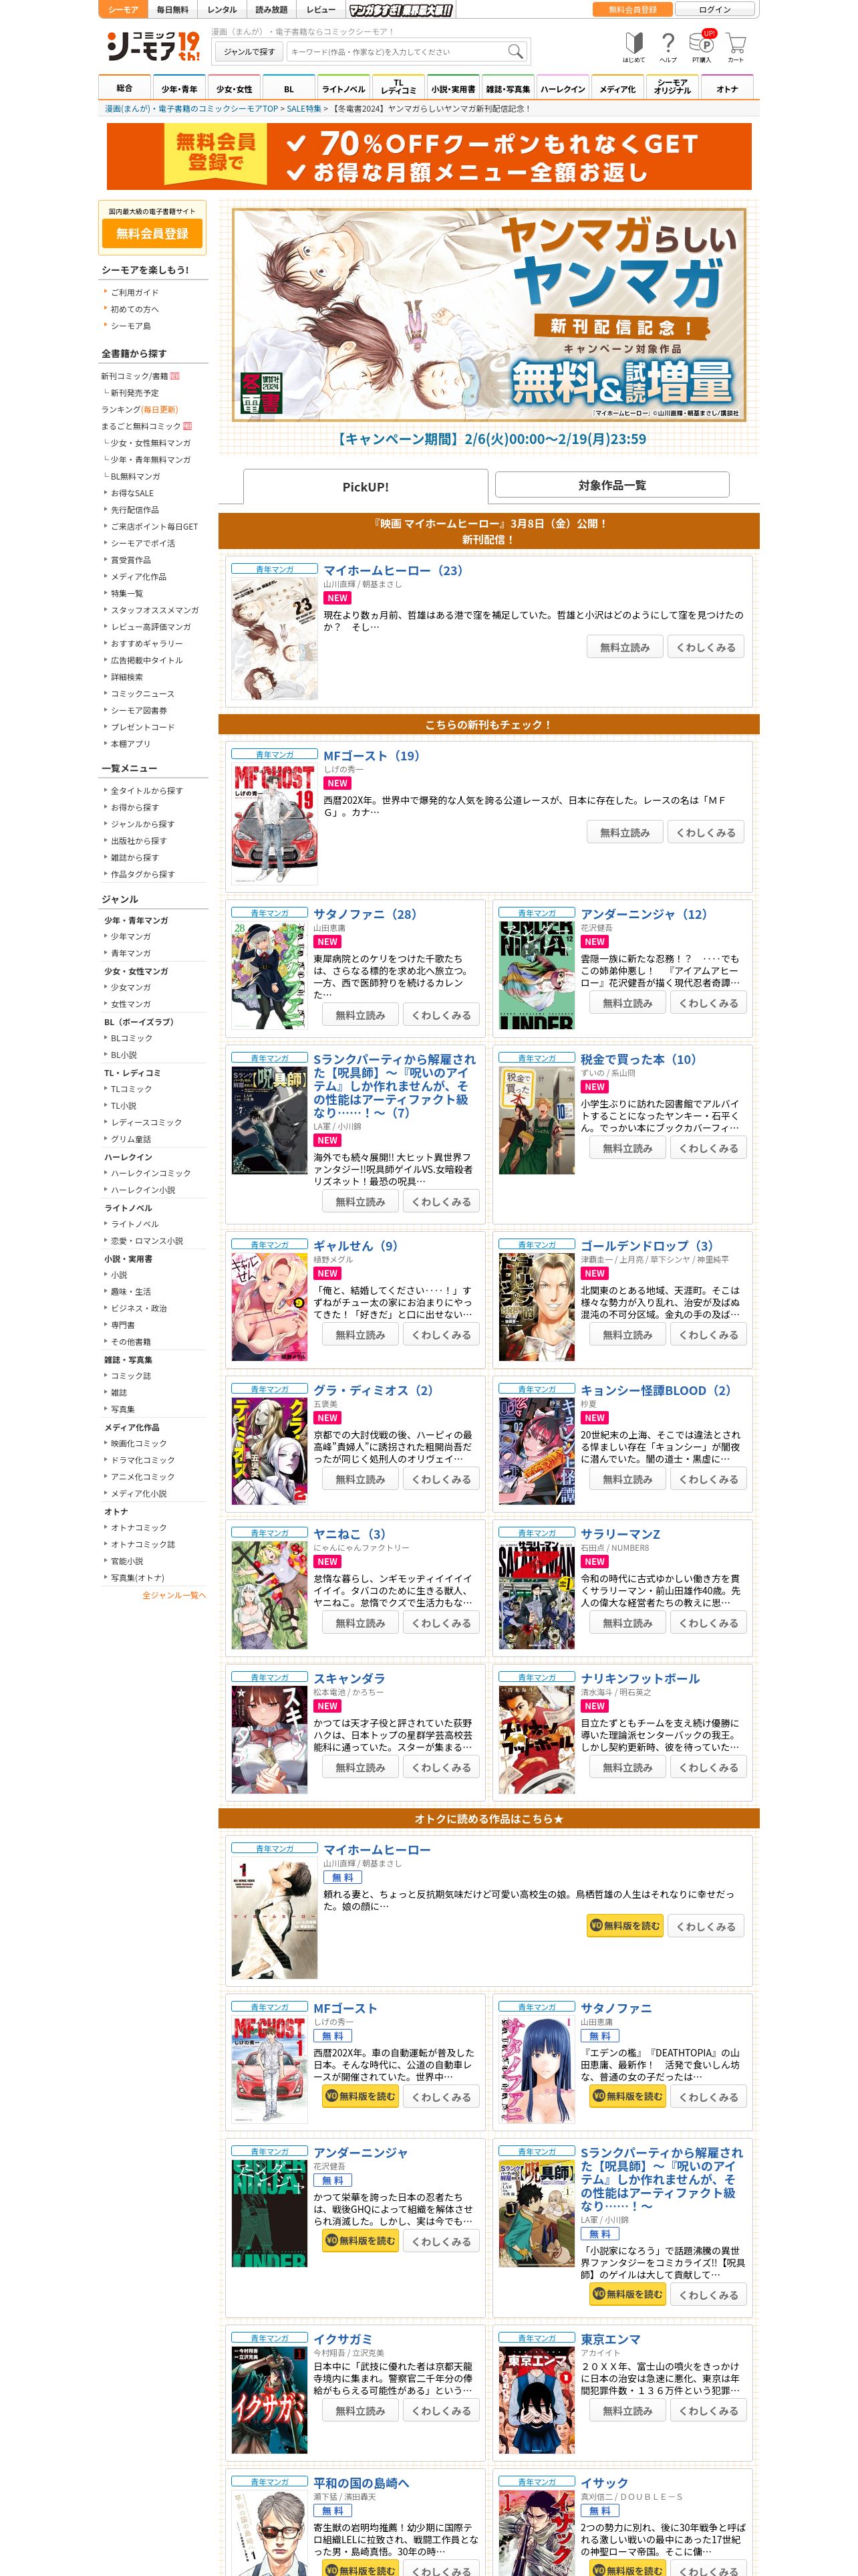This screenshot has height=2576, width=858.
Task: Click くわしくみる for キョンシー怪譚BLOOD(2)
Action: pyautogui.click(x=708, y=1479)
